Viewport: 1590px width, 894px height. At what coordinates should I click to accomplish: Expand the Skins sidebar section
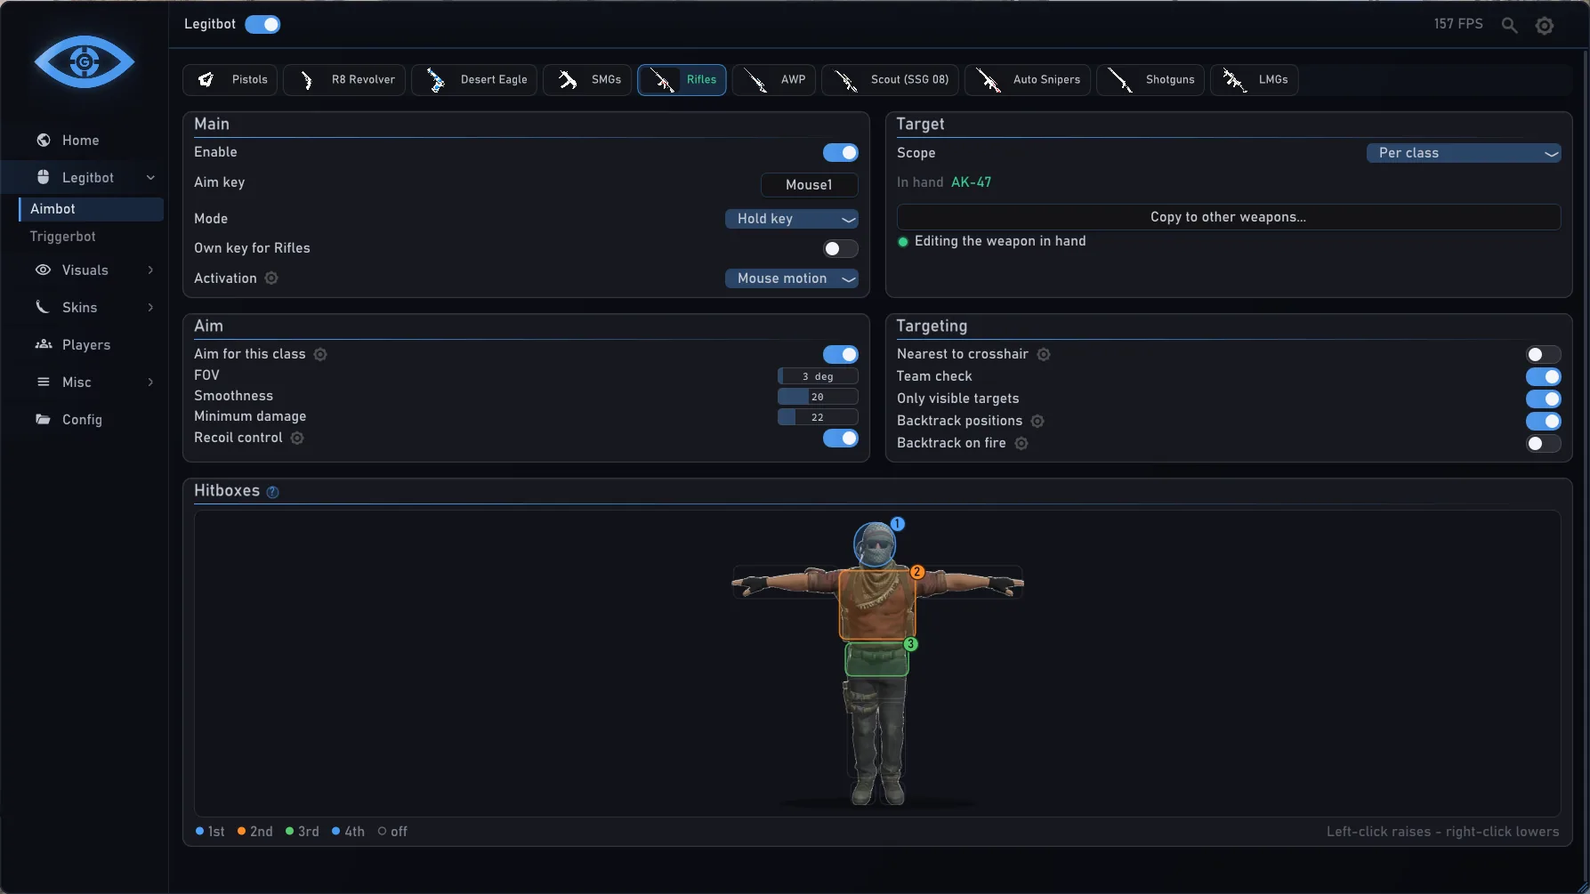click(150, 308)
